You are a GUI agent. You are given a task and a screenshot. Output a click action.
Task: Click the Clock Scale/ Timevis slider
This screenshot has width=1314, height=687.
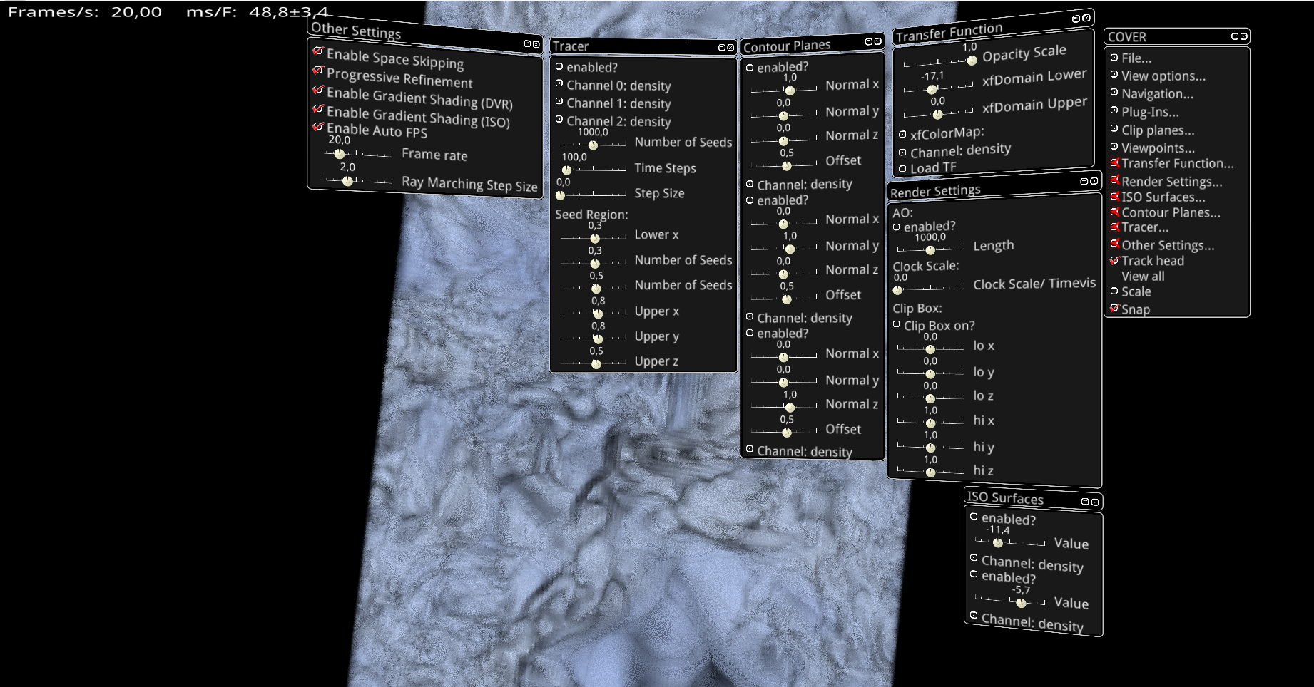pos(930,289)
